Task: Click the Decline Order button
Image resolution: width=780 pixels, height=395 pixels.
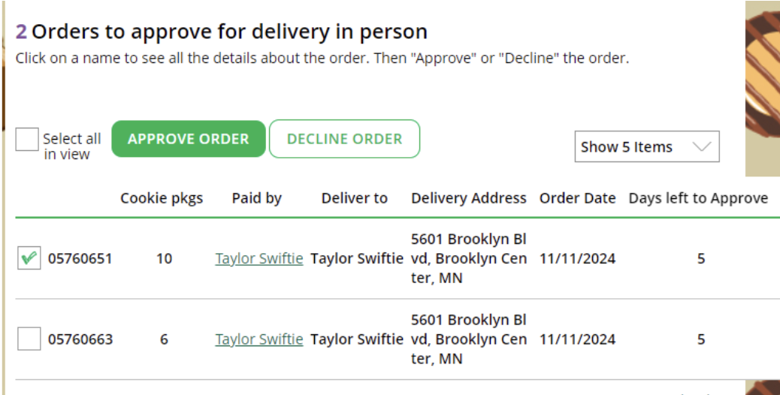Action: [x=344, y=139]
